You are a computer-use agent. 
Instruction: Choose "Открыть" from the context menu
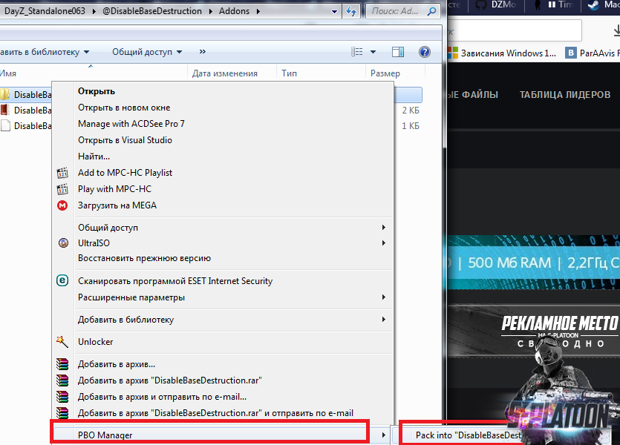coord(97,91)
